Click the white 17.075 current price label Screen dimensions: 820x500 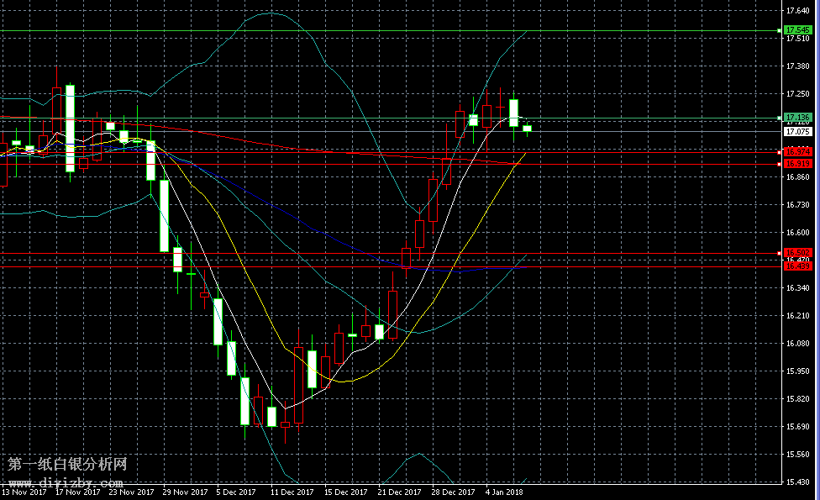[x=796, y=132]
